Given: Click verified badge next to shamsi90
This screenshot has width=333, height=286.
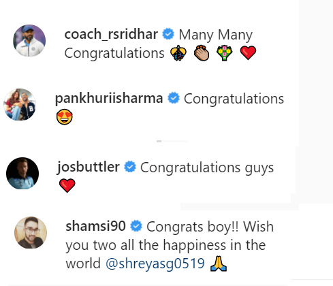Looking at the screenshot, I should (136, 226).
